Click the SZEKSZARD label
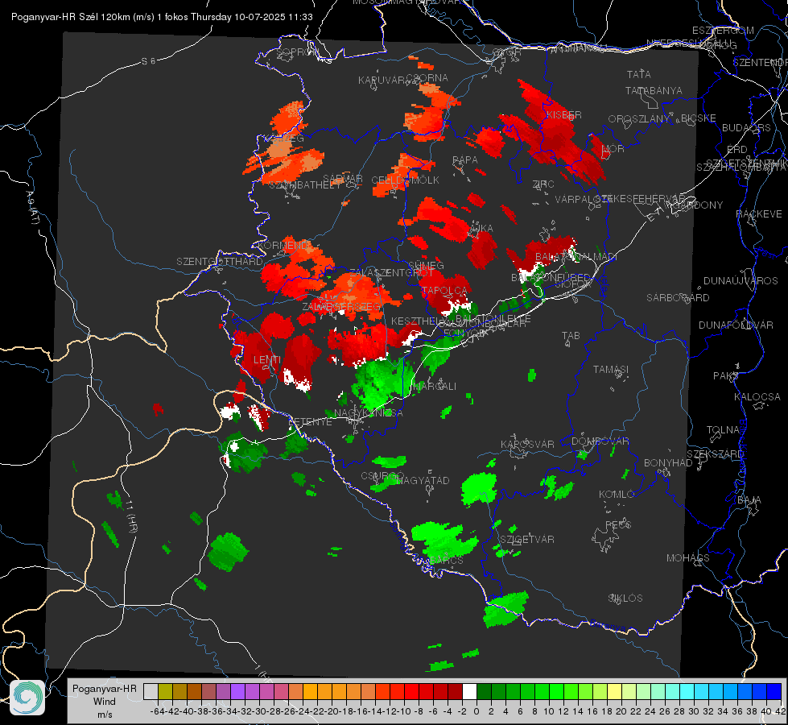 point(715,454)
